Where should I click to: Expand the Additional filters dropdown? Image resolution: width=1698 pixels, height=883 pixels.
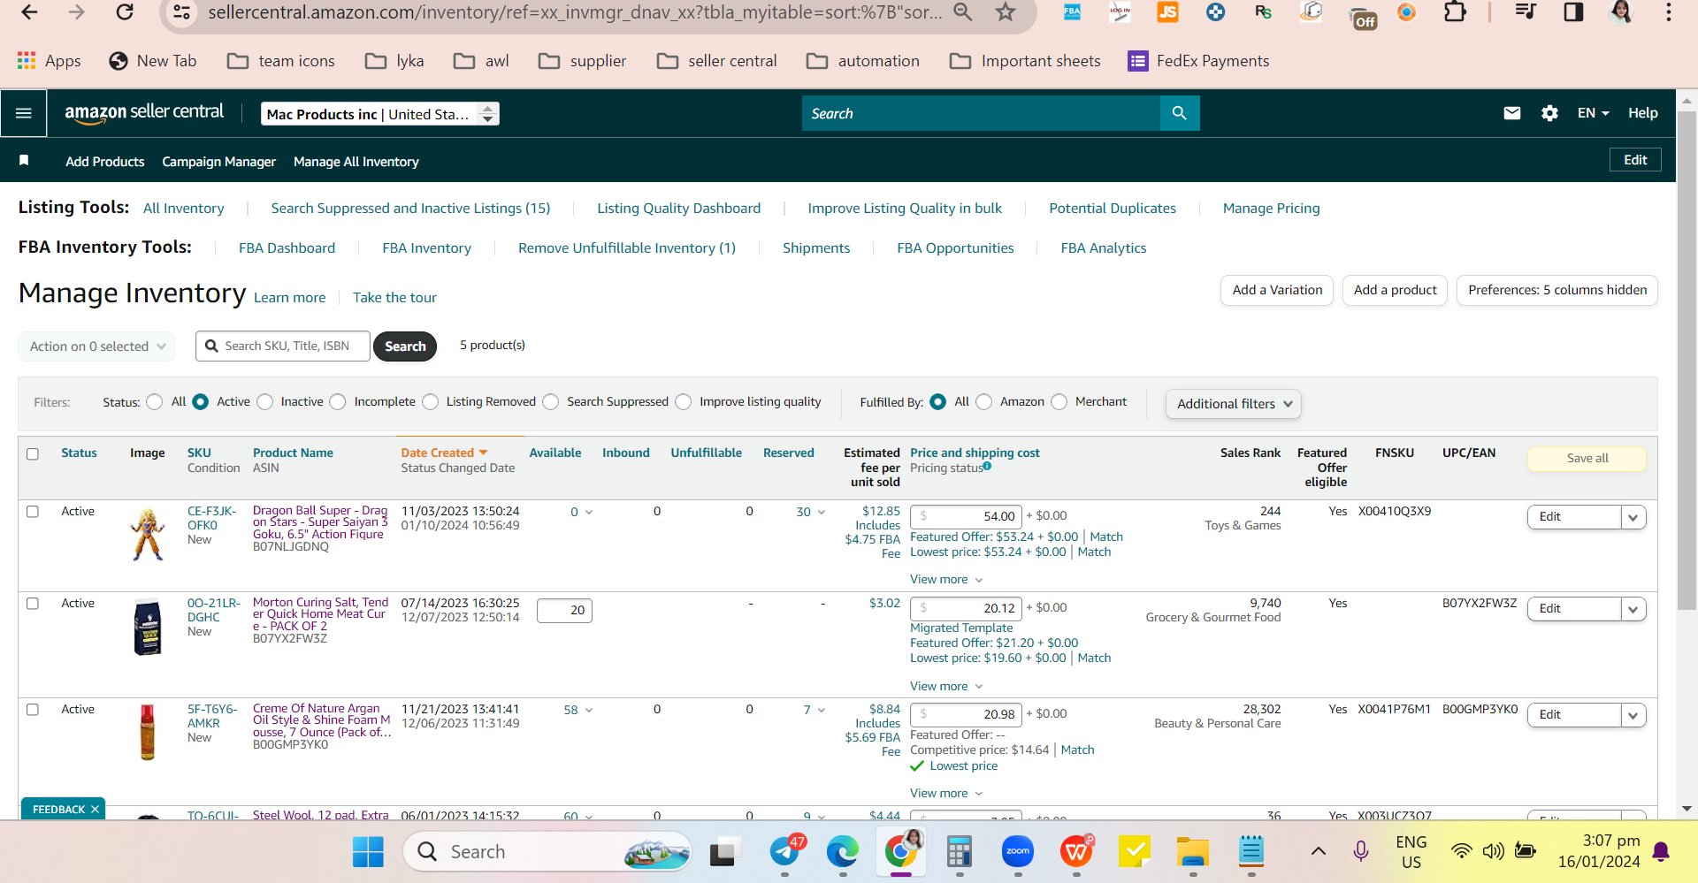coord(1234,404)
